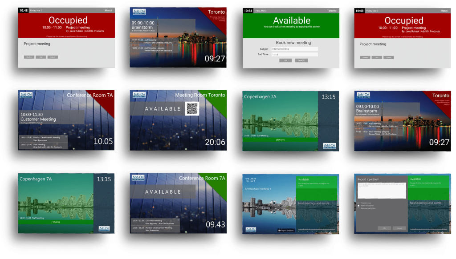
Task: Tap the AVAILABLE banner on the 09.43 screen
Action: click(x=163, y=192)
